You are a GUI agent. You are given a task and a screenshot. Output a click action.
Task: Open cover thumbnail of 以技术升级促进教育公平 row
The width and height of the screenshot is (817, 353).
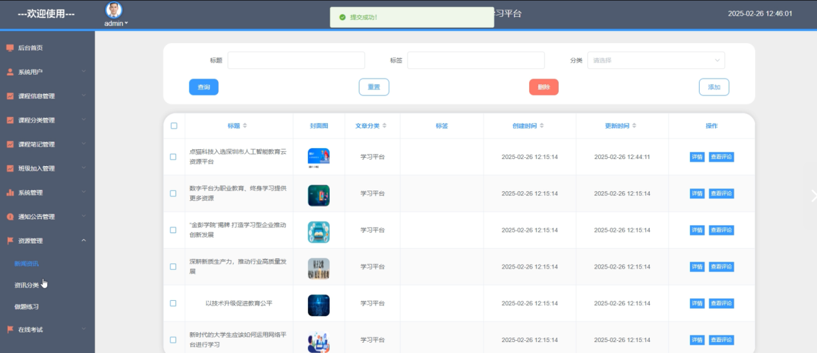coord(319,305)
